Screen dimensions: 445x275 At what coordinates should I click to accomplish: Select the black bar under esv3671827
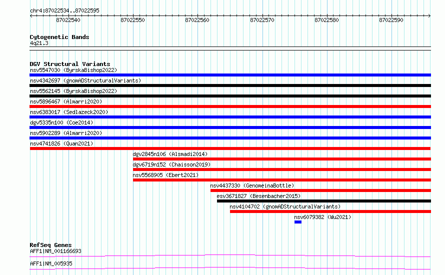point(324,201)
